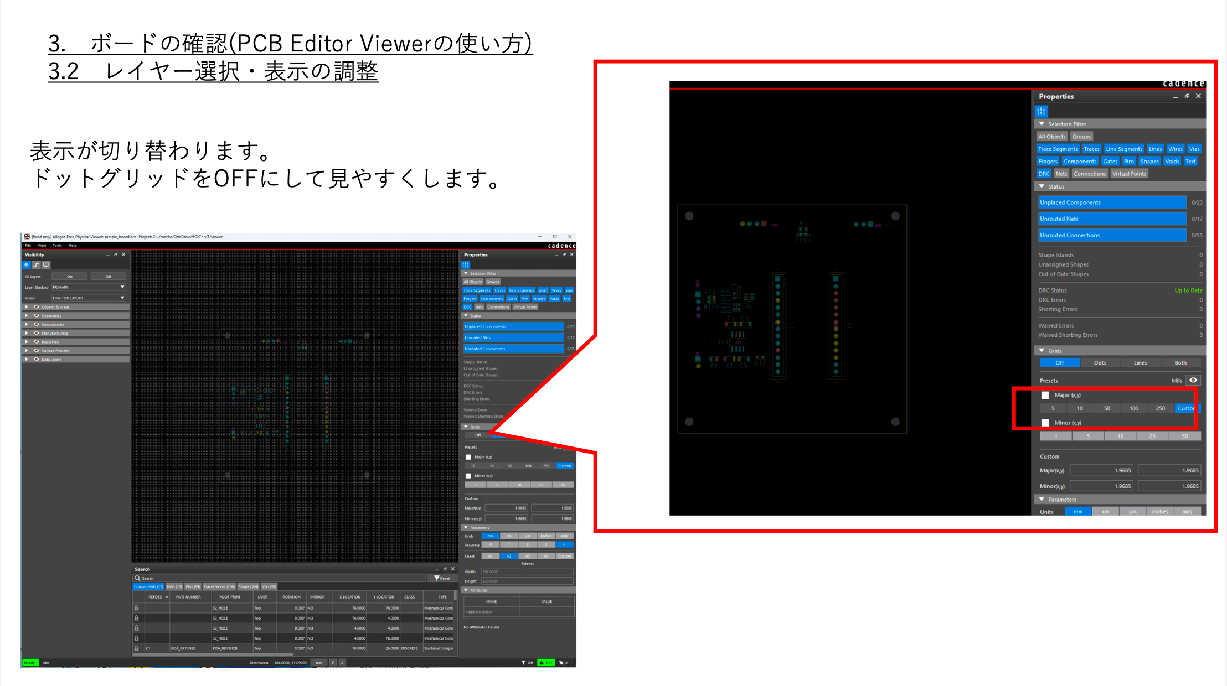
Task: Click the green DRC status icon
Action: [546, 662]
